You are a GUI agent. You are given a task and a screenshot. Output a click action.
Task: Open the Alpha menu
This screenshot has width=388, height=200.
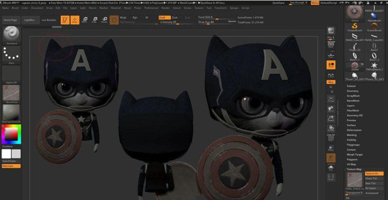(5, 8)
